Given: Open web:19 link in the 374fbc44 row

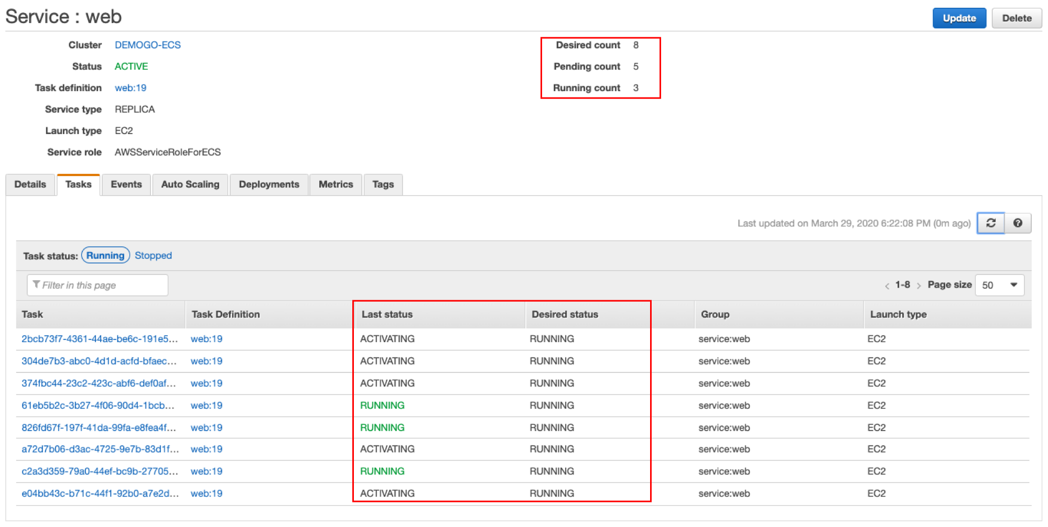Looking at the screenshot, I should [x=207, y=383].
